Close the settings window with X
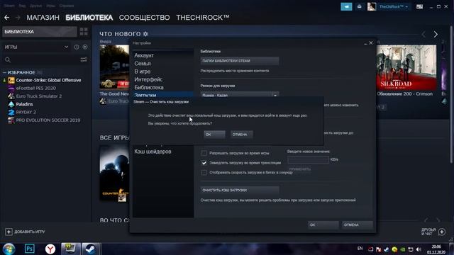This screenshot has width=454, height=255. coord(371,42)
